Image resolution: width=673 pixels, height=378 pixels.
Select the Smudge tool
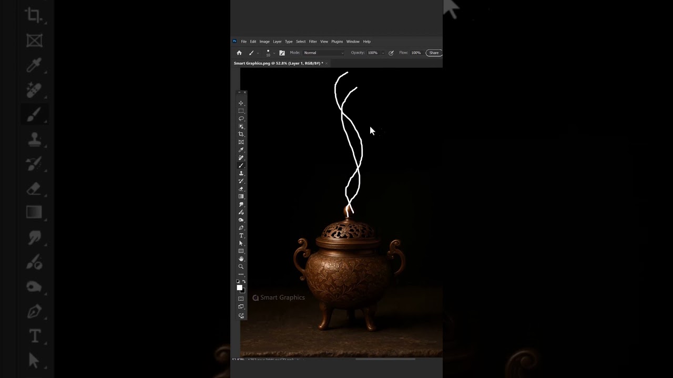tap(241, 204)
